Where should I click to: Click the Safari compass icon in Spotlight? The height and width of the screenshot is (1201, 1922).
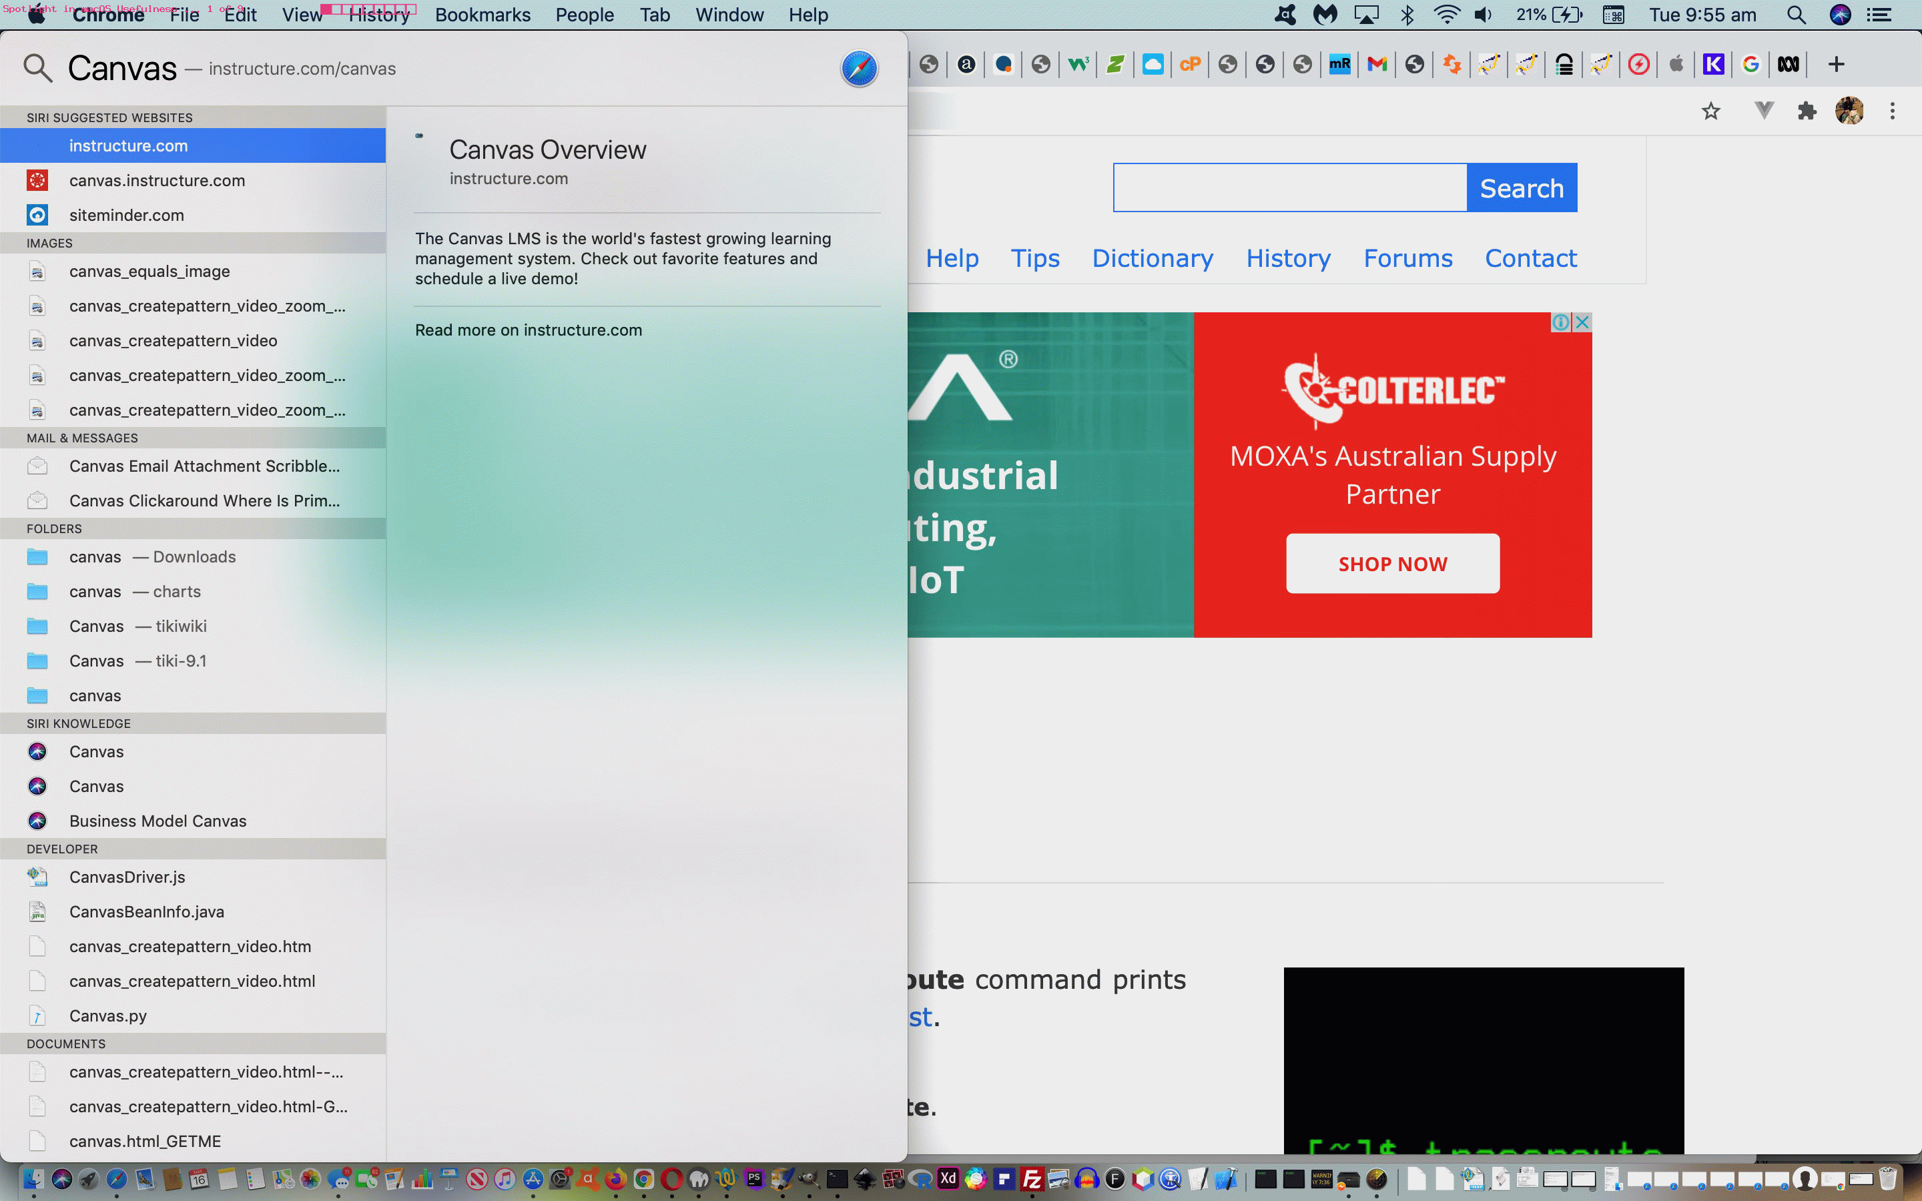pyautogui.click(x=858, y=68)
